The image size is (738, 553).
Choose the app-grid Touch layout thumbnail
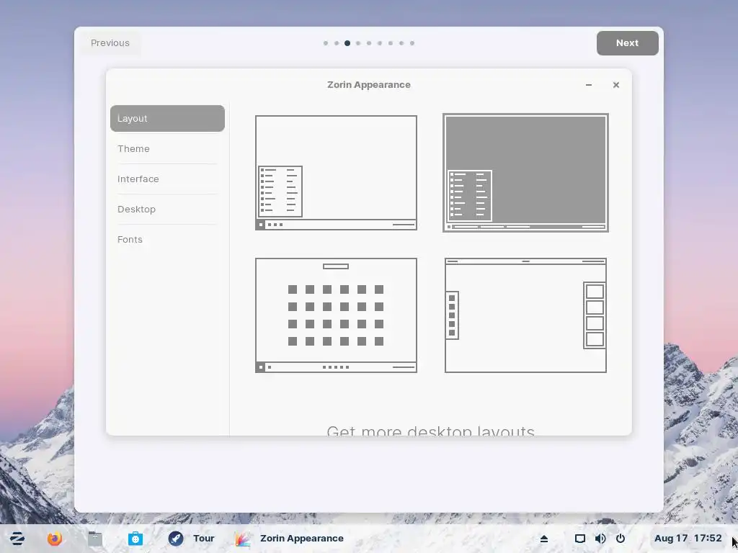click(x=336, y=315)
